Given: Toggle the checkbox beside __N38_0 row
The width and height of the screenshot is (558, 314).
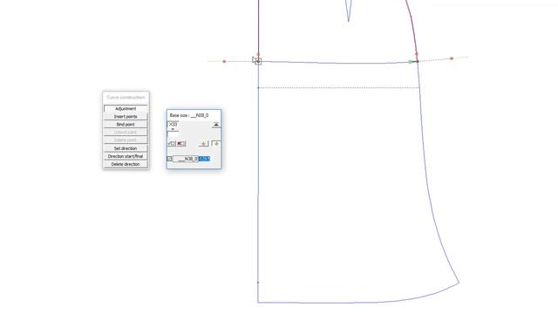Looking at the screenshot, I should (169, 159).
